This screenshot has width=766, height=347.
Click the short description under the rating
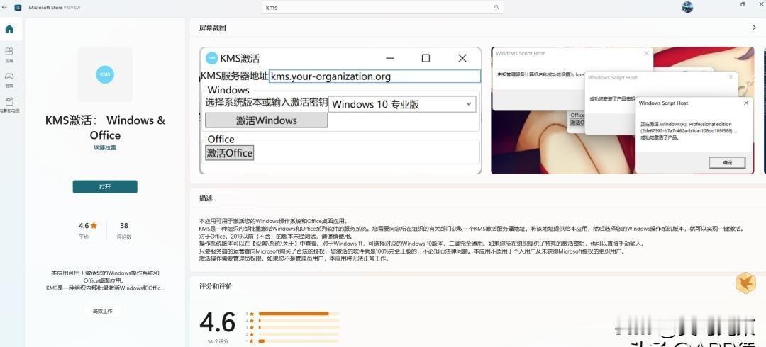click(x=105, y=280)
